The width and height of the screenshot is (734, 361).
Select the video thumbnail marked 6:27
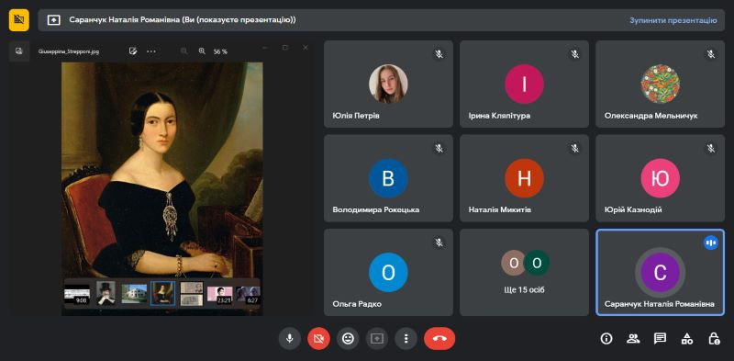tap(248, 295)
